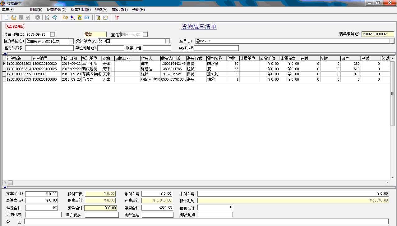The width and height of the screenshot is (397, 226).
Task: Open the 保单打印(B) menu
Action: coord(81,10)
